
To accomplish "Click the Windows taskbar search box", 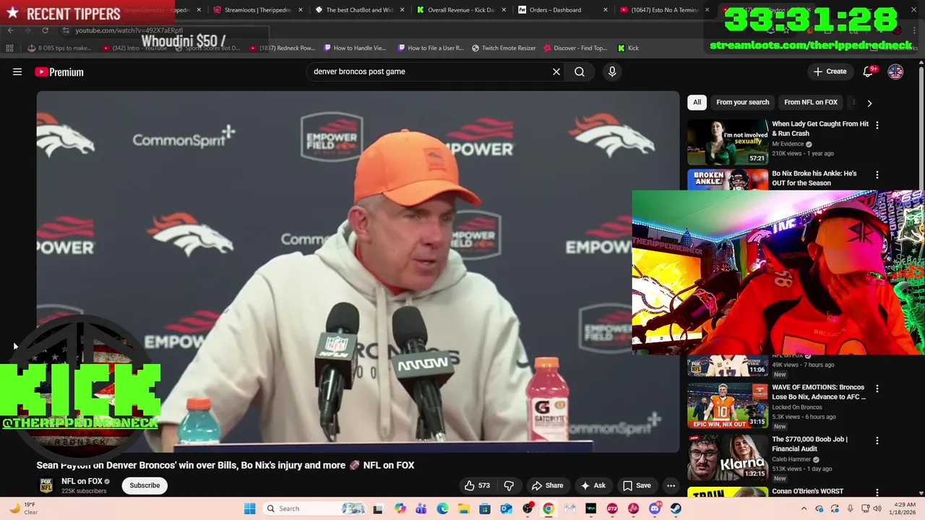I will (314, 508).
